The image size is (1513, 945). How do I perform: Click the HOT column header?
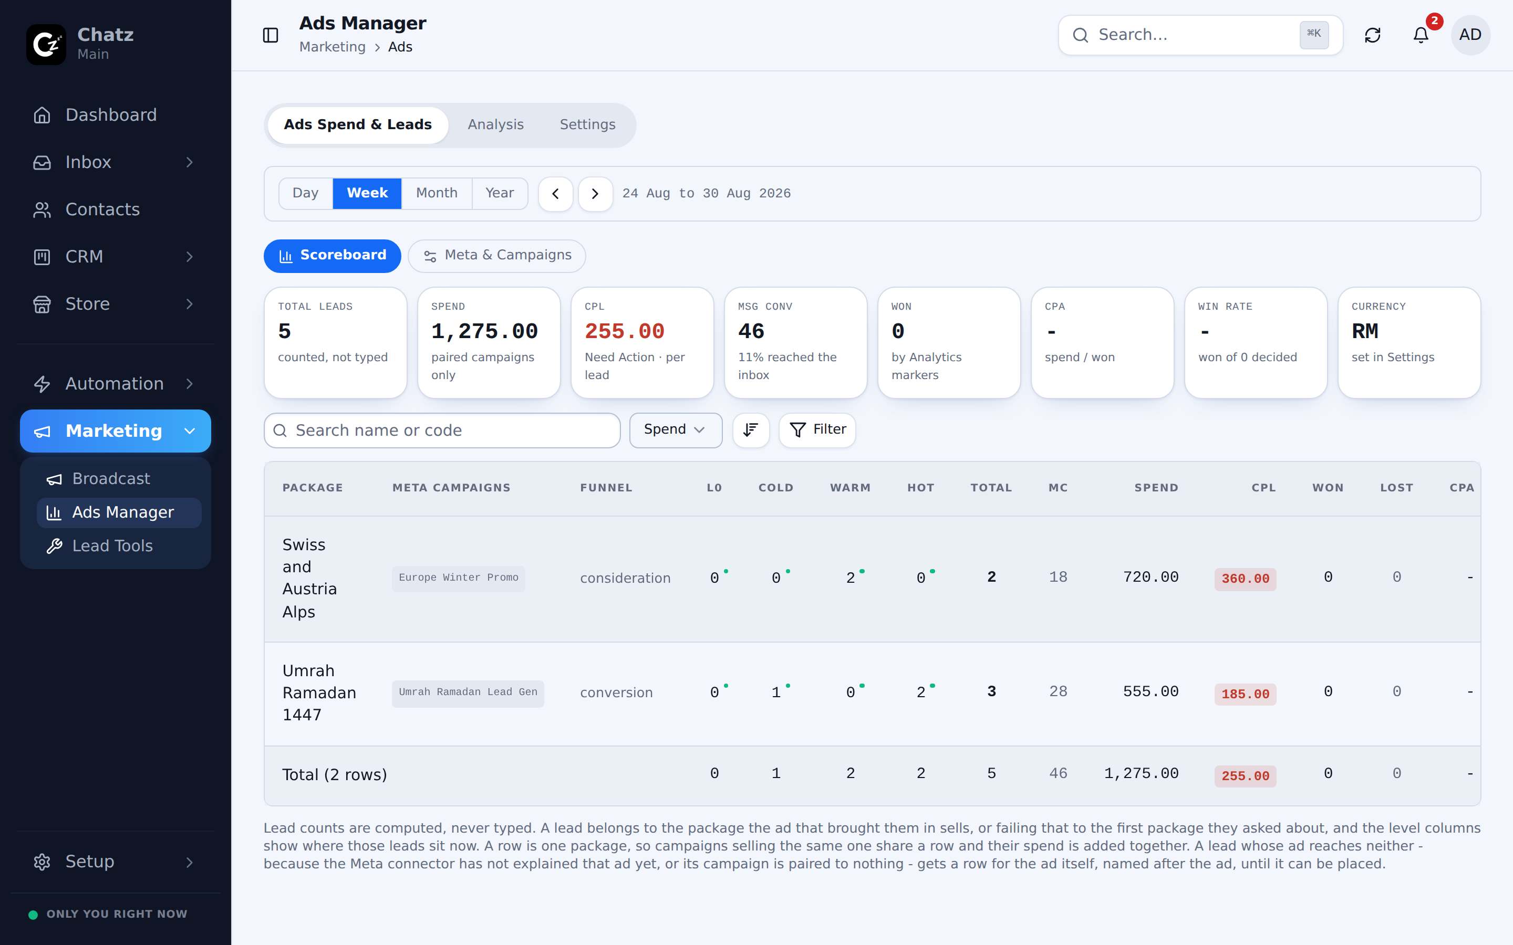(921, 488)
